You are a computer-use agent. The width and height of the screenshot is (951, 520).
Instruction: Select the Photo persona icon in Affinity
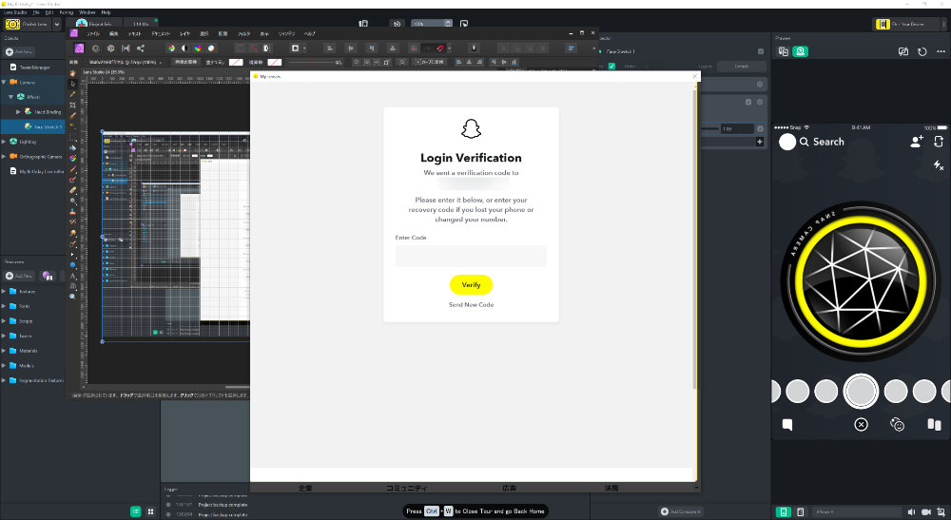(80, 48)
